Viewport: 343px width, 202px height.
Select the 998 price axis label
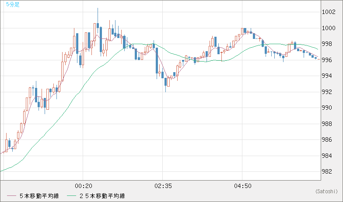pyautogui.click(x=327, y=44)
